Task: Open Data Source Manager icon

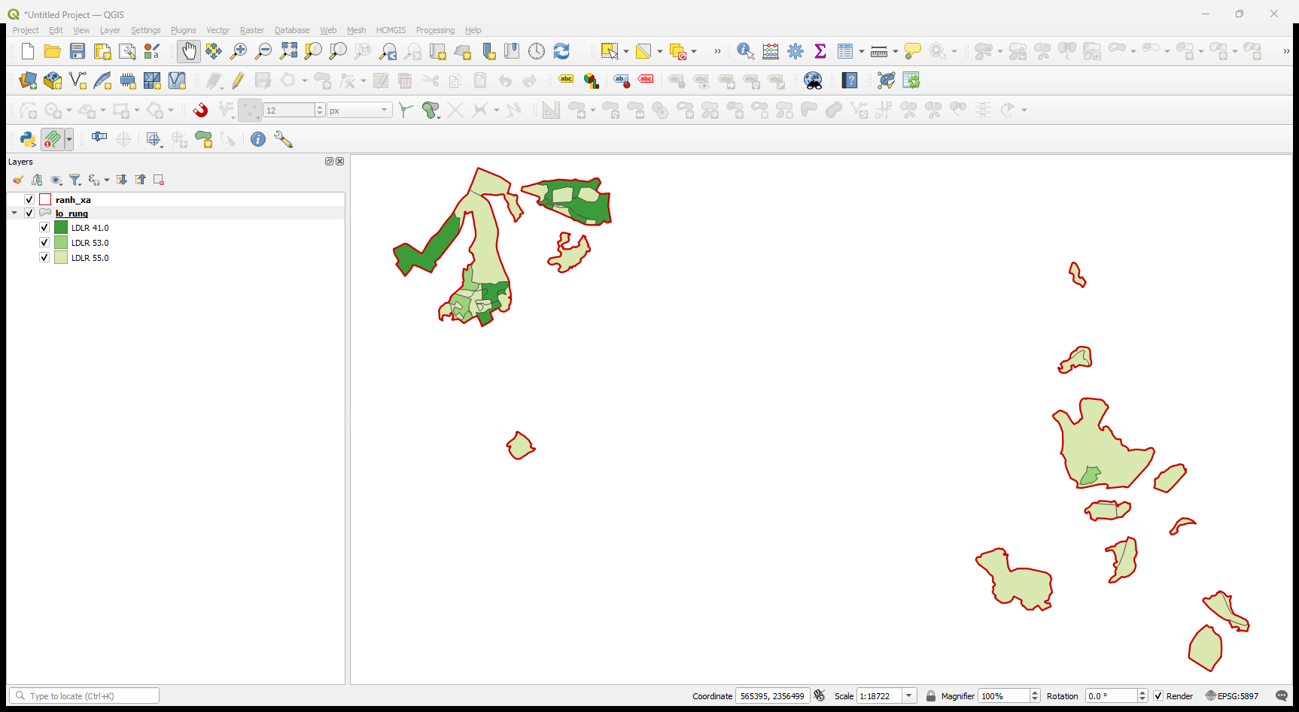Action: pos(28,80)
